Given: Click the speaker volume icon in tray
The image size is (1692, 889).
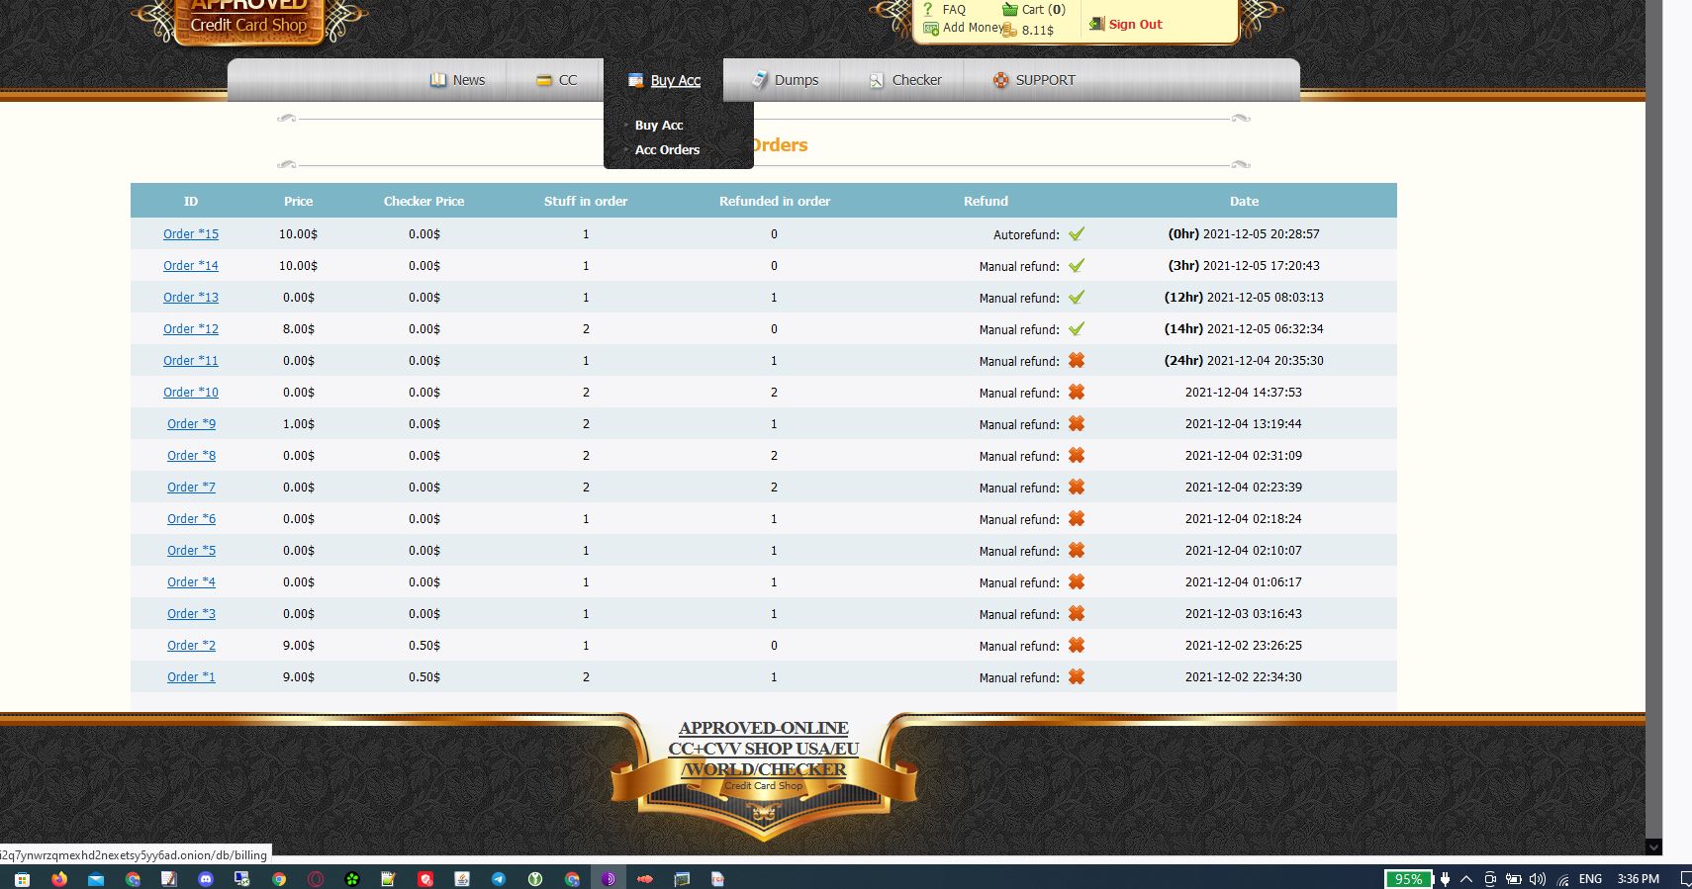Looking at the screenshot, I should tap(1537, 879).
